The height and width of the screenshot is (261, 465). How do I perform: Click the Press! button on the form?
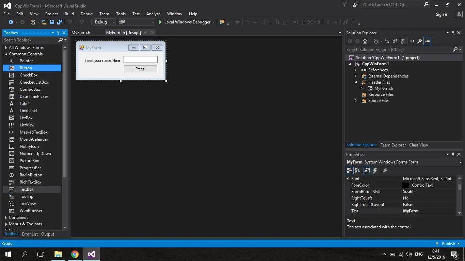141,69
